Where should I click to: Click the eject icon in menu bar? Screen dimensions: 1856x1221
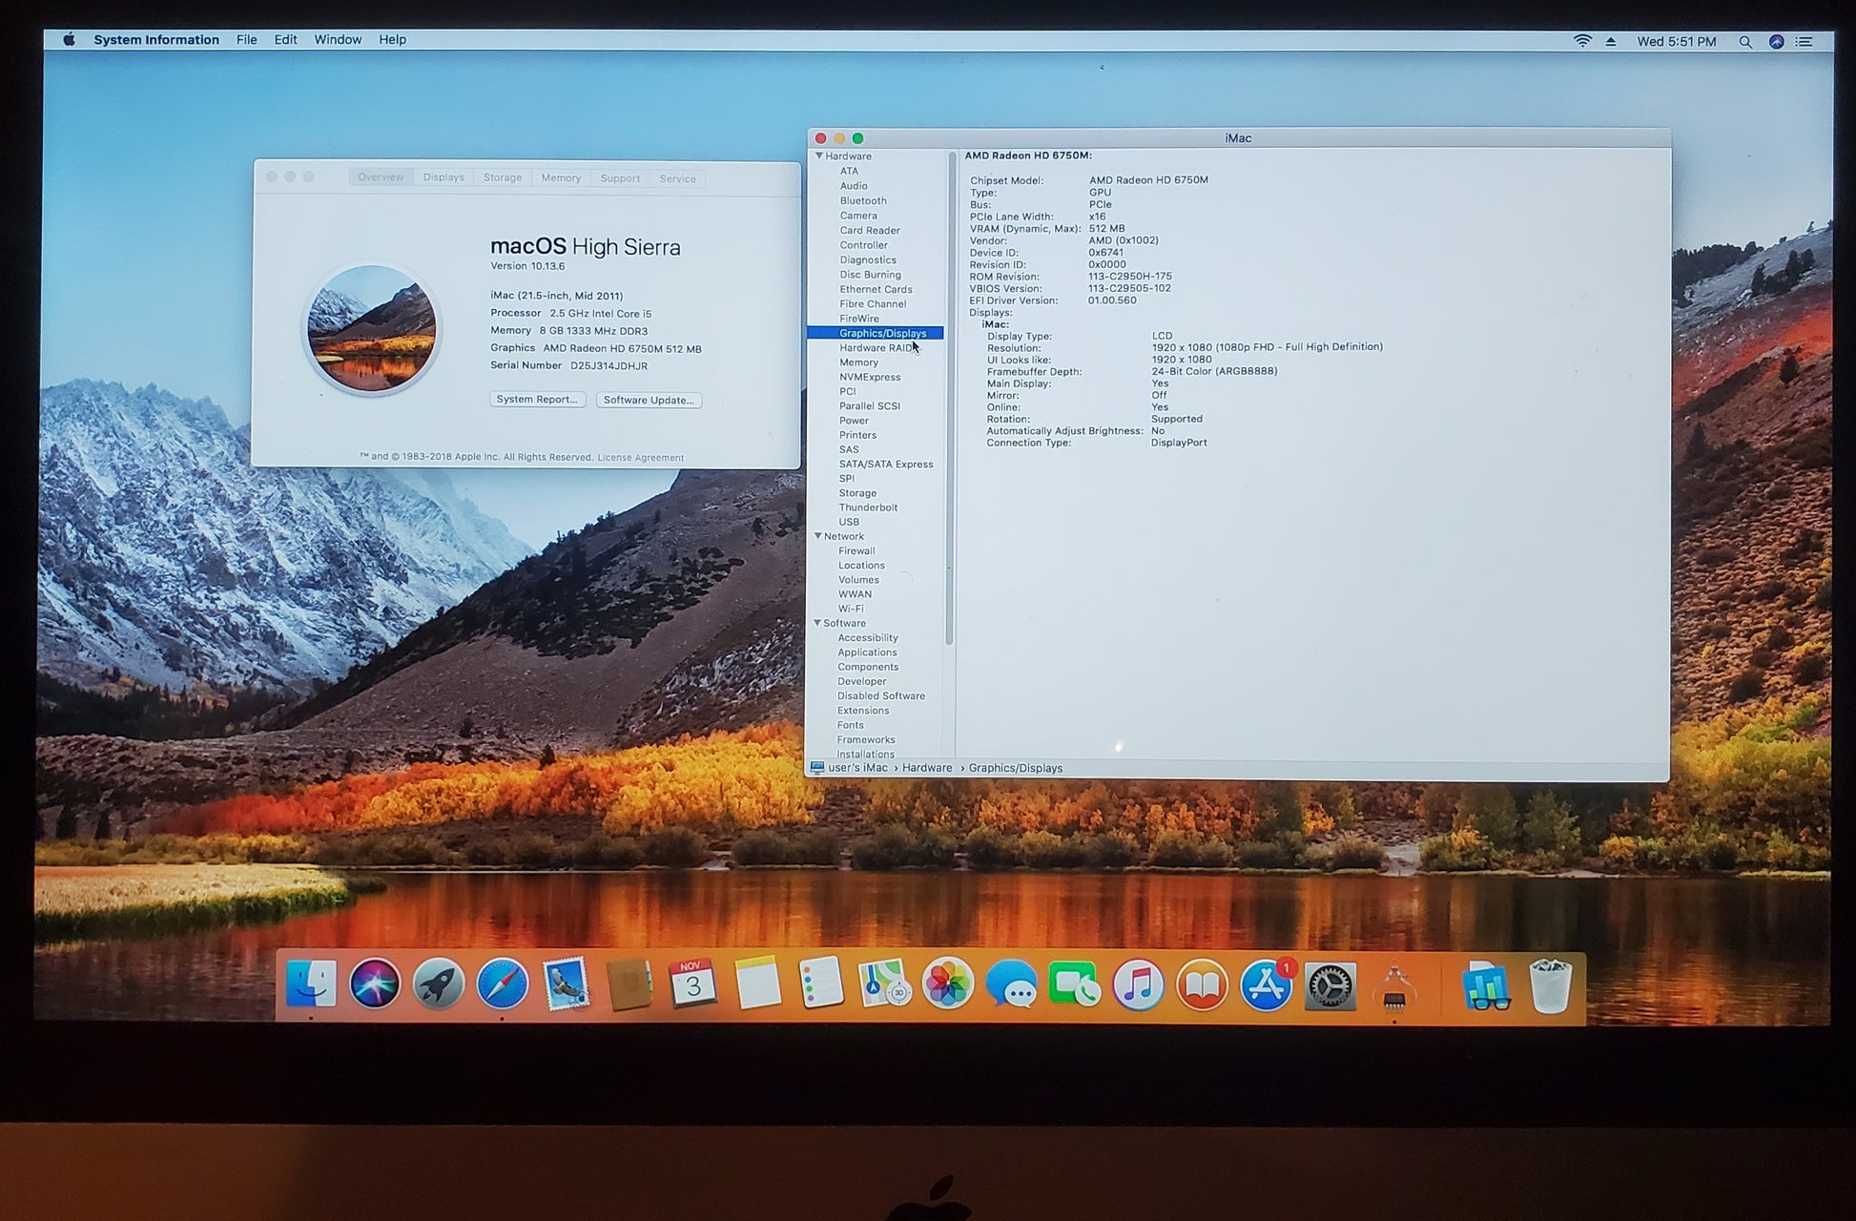coord(1611,41)
